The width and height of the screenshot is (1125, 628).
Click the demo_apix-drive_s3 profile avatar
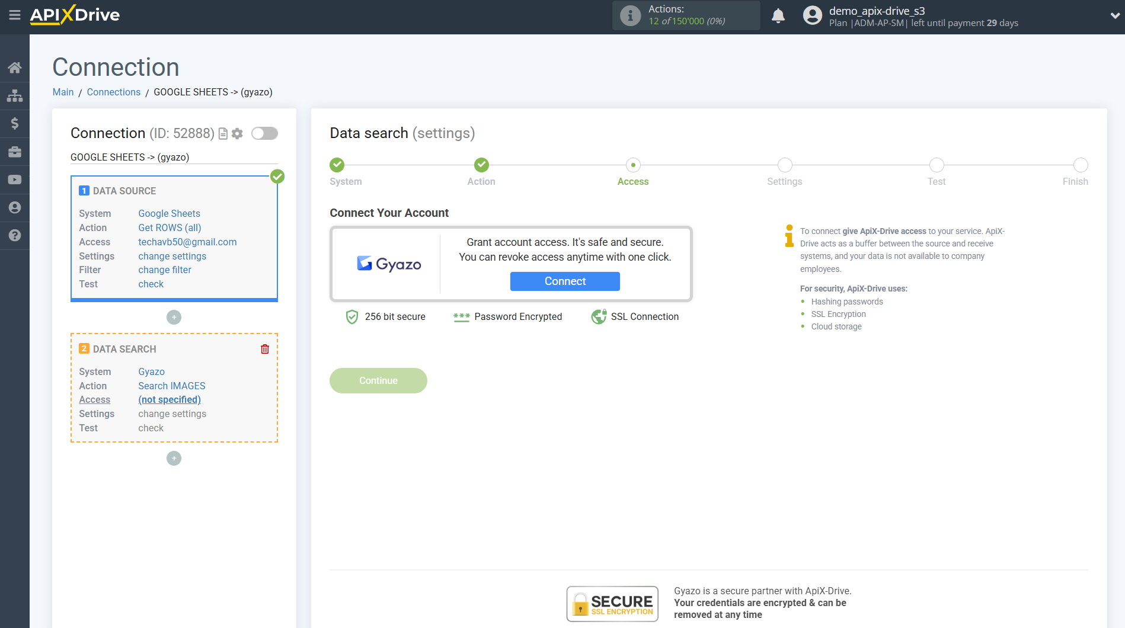[x=811, y=15]
